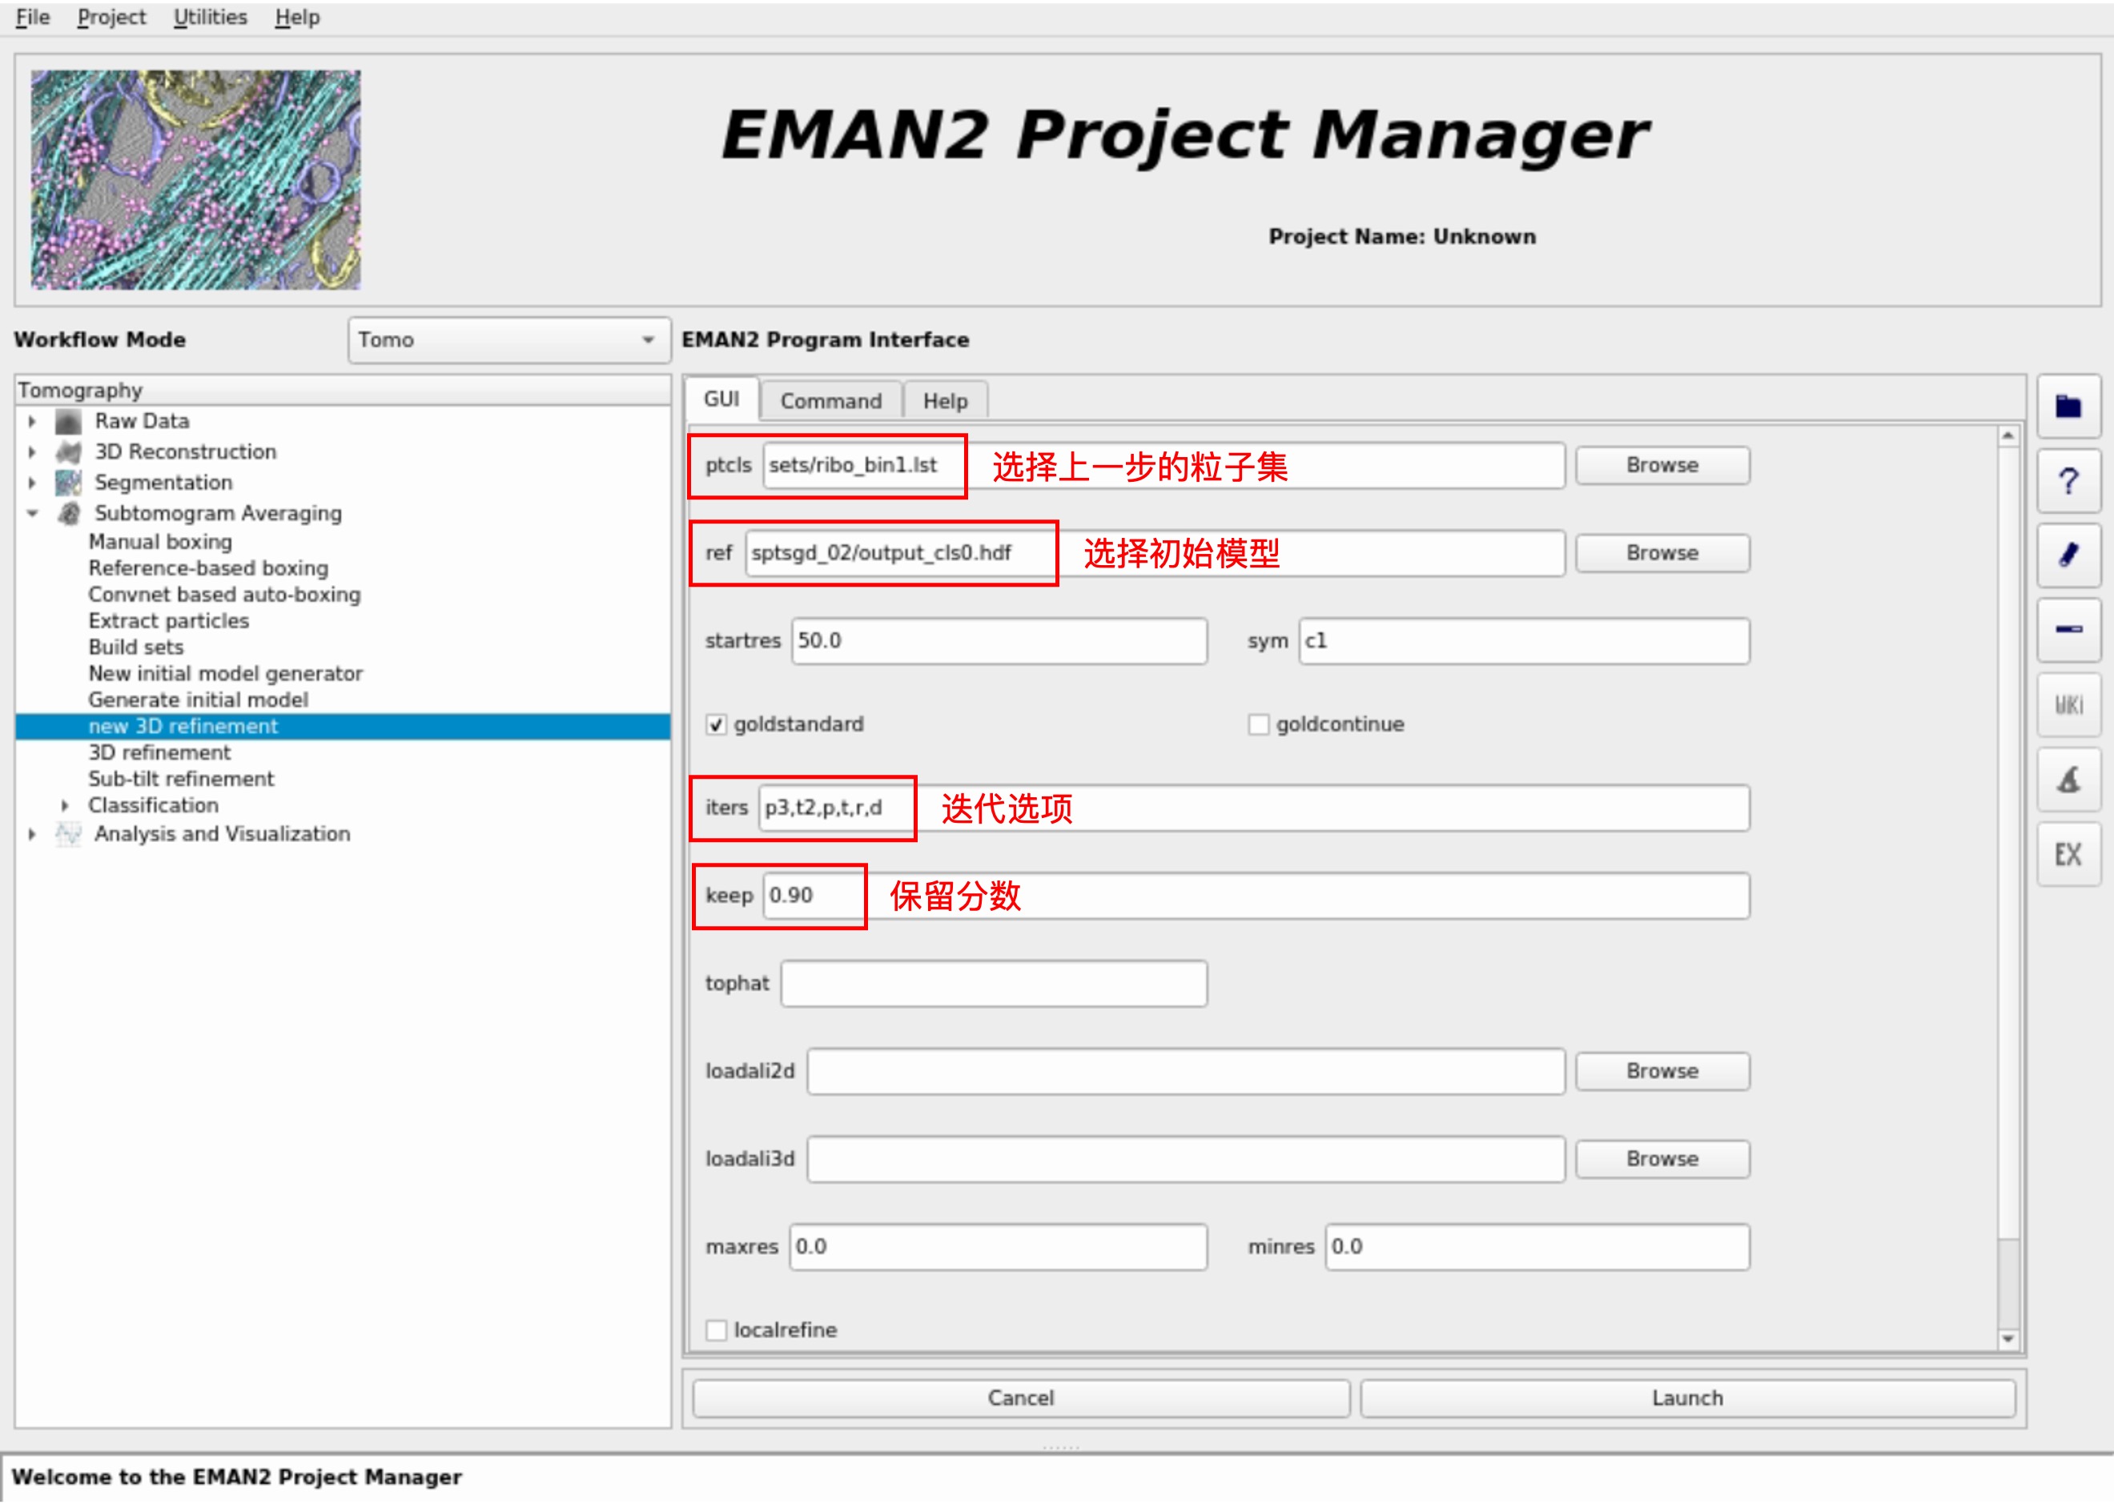Select the GUI tab
The image size is (2114, 1504).
click(x=721, y=399)
